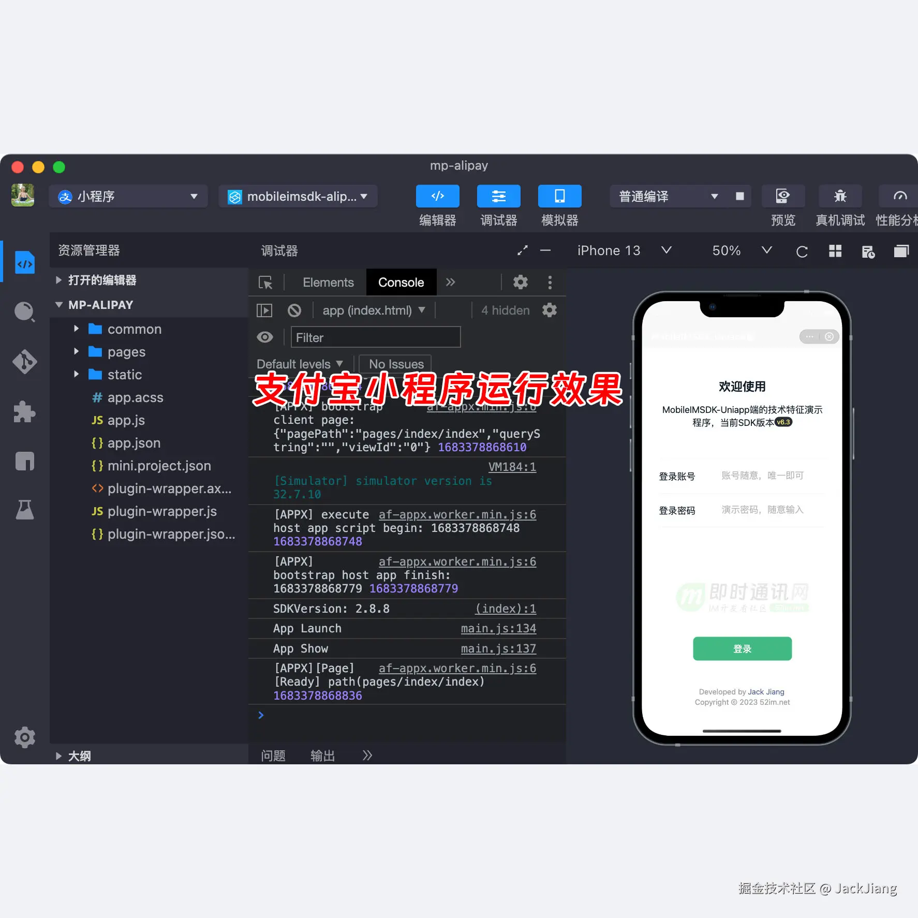
Task: Expand the Default levels dropdown
Action: pyautogui.click(x=300, y=364)
